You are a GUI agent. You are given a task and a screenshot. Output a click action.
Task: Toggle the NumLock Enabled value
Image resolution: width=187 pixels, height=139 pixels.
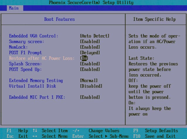(x=90, y=47)
